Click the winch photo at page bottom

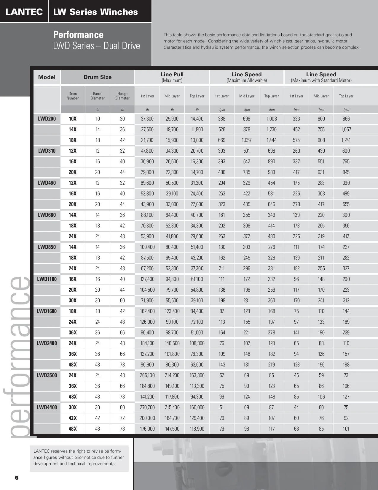pos(256,464)
